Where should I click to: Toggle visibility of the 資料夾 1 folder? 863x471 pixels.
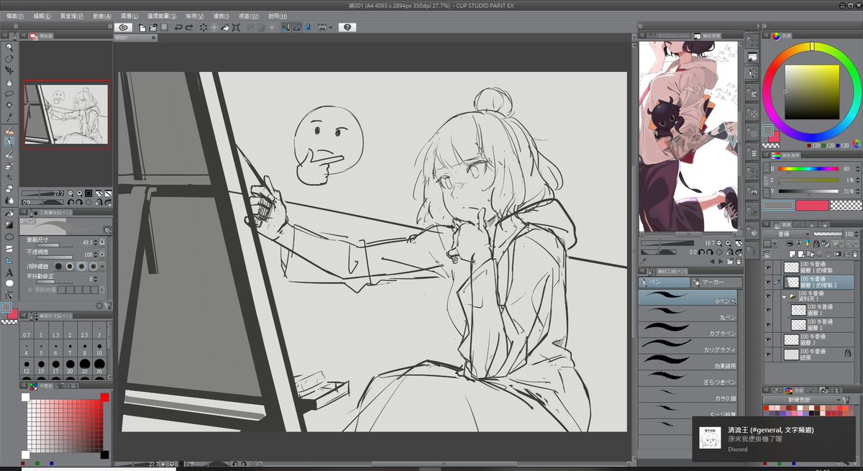[x=768, y=296]
